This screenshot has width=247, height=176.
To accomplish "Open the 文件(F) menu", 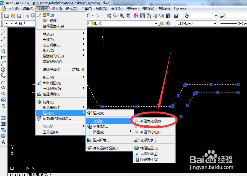I will pyautogui.click(x=14, y=9).
